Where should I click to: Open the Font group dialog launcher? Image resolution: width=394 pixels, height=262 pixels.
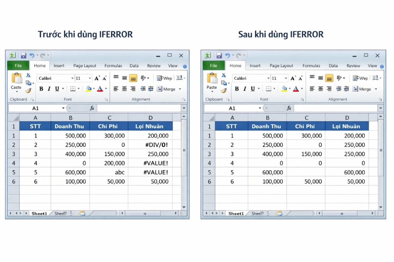tap(106, 99)
